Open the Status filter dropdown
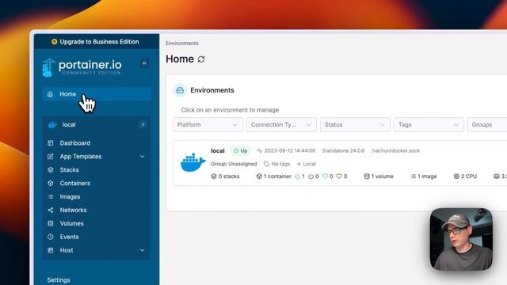Viewport: 507px width, 285px height. [x=355, y=125]
